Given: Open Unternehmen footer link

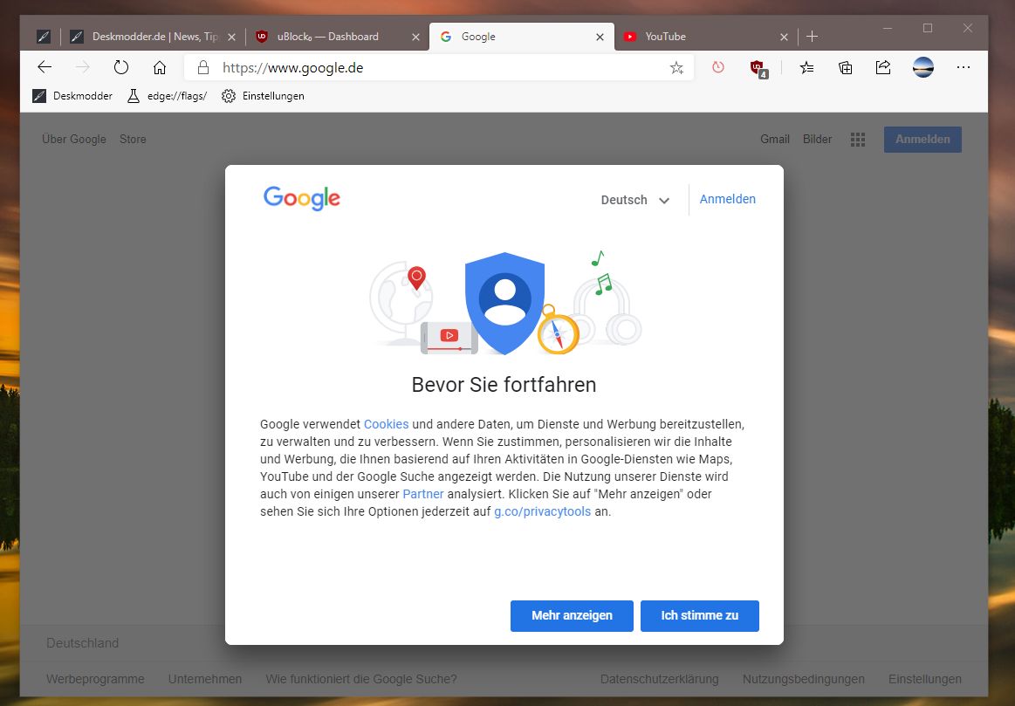Looking at the screenshot, I should [x=204, y=680].
